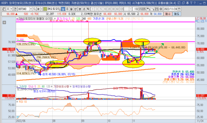
Task: Click the 매물대 수(10) indicator label
Action: coord(45,19)
